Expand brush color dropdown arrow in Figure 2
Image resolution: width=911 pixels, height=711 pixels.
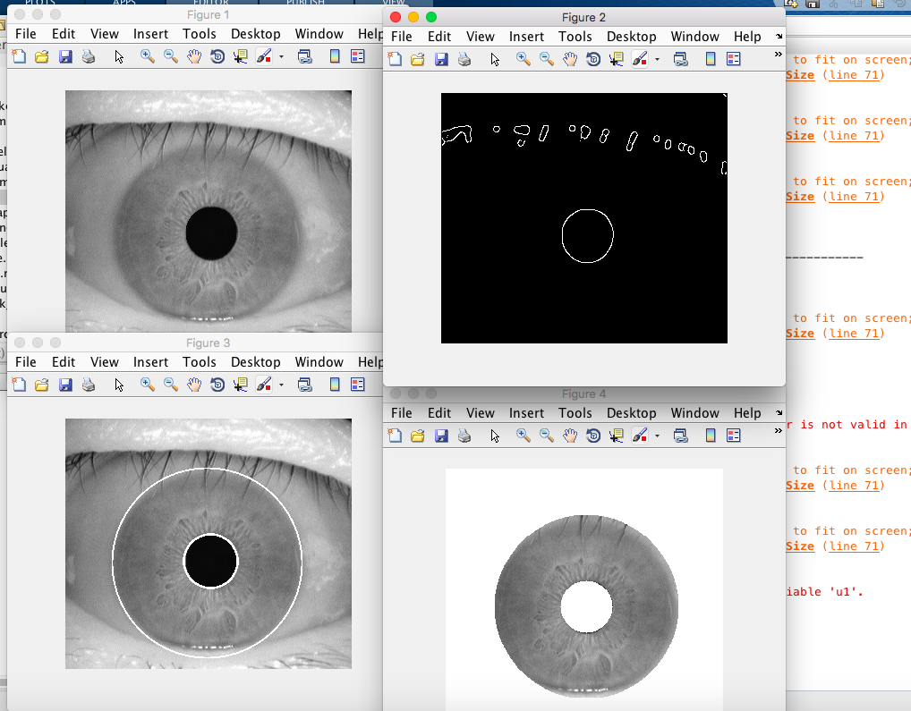point(657,60)
